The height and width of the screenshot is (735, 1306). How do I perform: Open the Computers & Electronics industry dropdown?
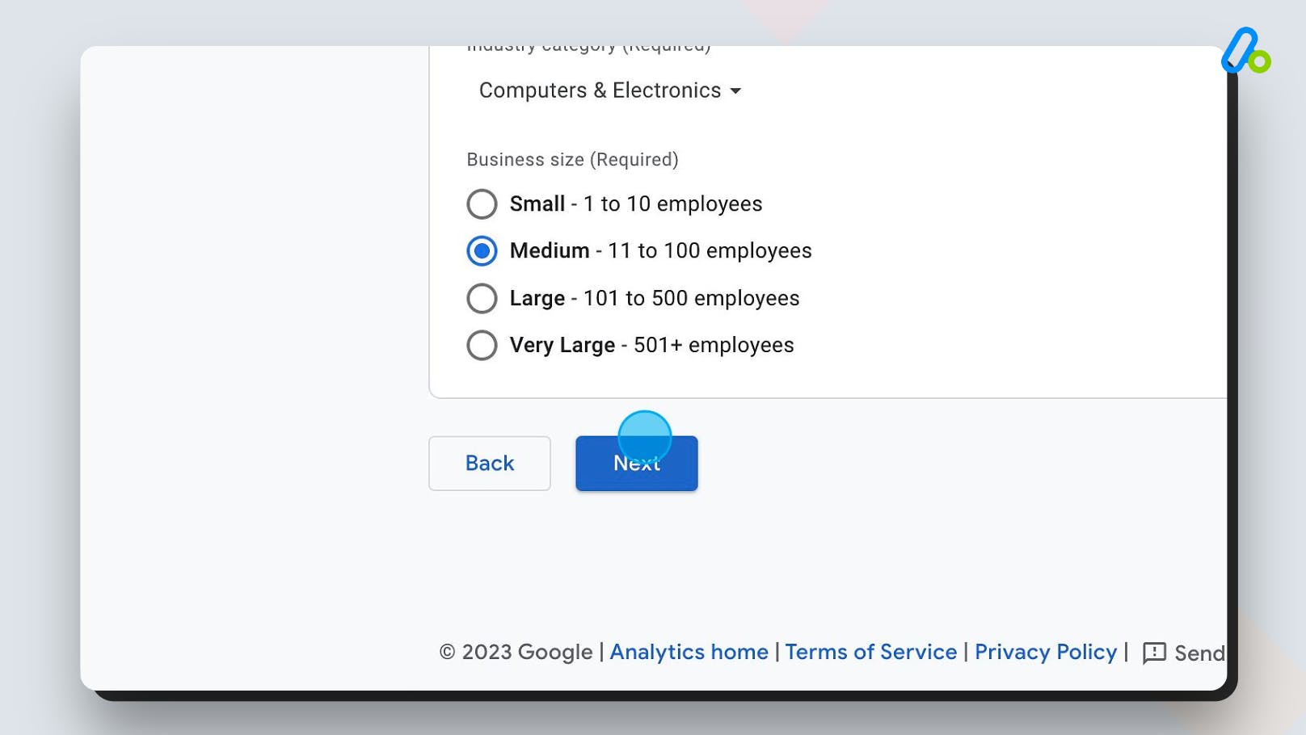tap(600, 90)
